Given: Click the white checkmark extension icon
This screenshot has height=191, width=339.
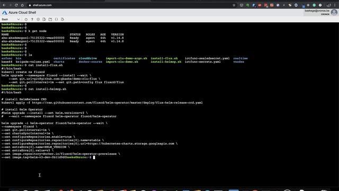Looking at the screenshot, I should 320,5.
